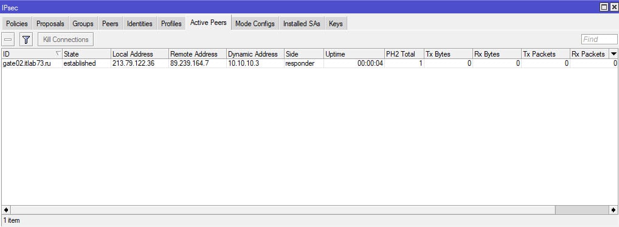Click the responder side cell
619x227 pixels.
pyautogui.click(x=303, y=63)
